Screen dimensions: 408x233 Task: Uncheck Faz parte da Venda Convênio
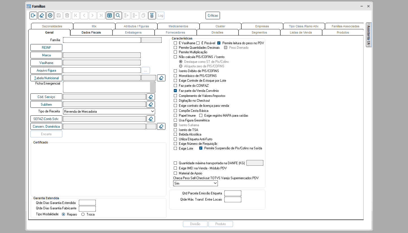coord(175,91)
